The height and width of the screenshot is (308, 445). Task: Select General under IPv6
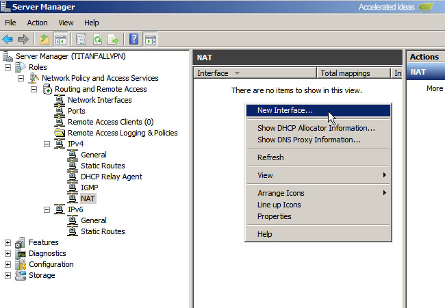pyautogui.click(x=94, y=220)
